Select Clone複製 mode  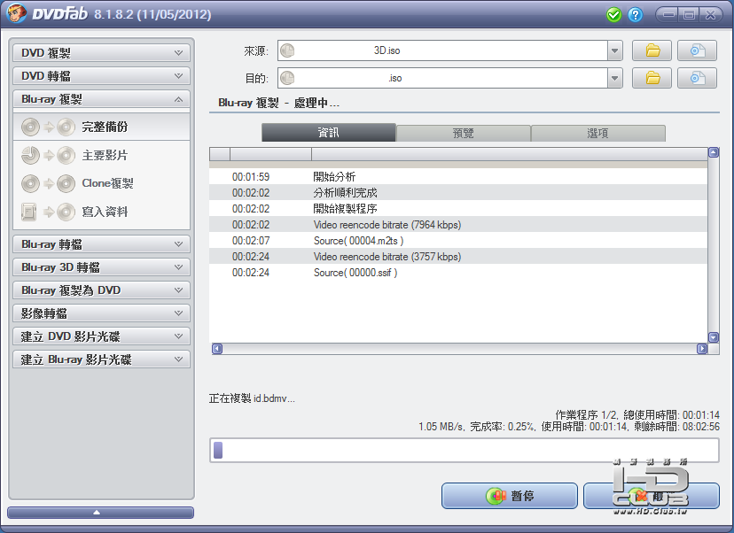(x=102, y=183)
